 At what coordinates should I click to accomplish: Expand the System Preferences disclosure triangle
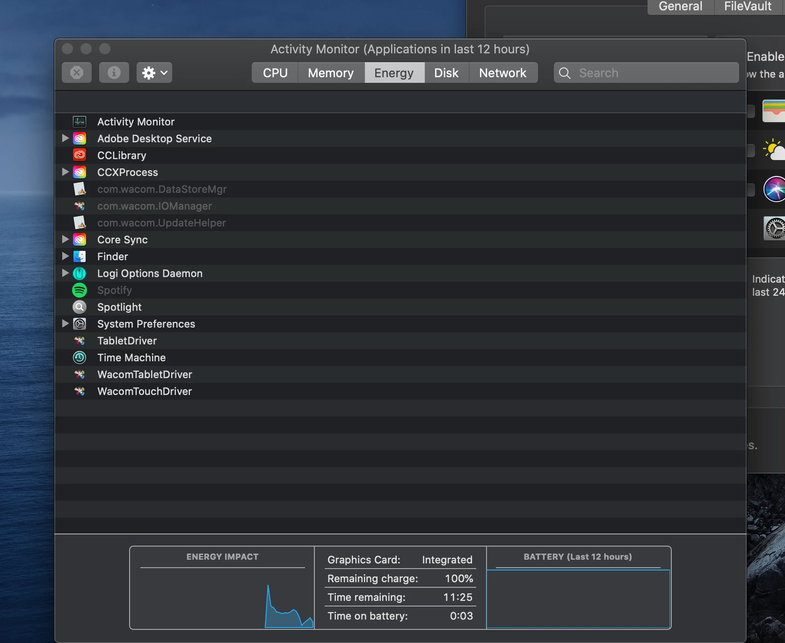65,323
